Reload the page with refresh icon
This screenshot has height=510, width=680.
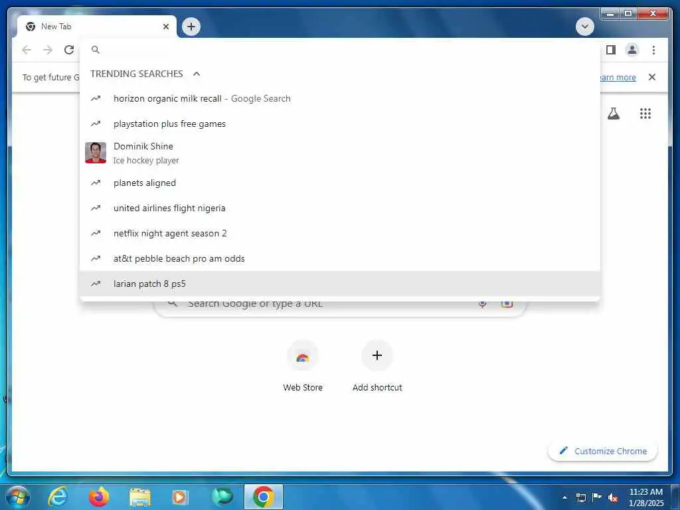(69, 50)
